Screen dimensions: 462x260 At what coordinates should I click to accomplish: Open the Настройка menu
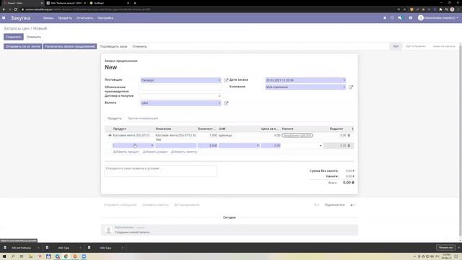tap(105, 18)
